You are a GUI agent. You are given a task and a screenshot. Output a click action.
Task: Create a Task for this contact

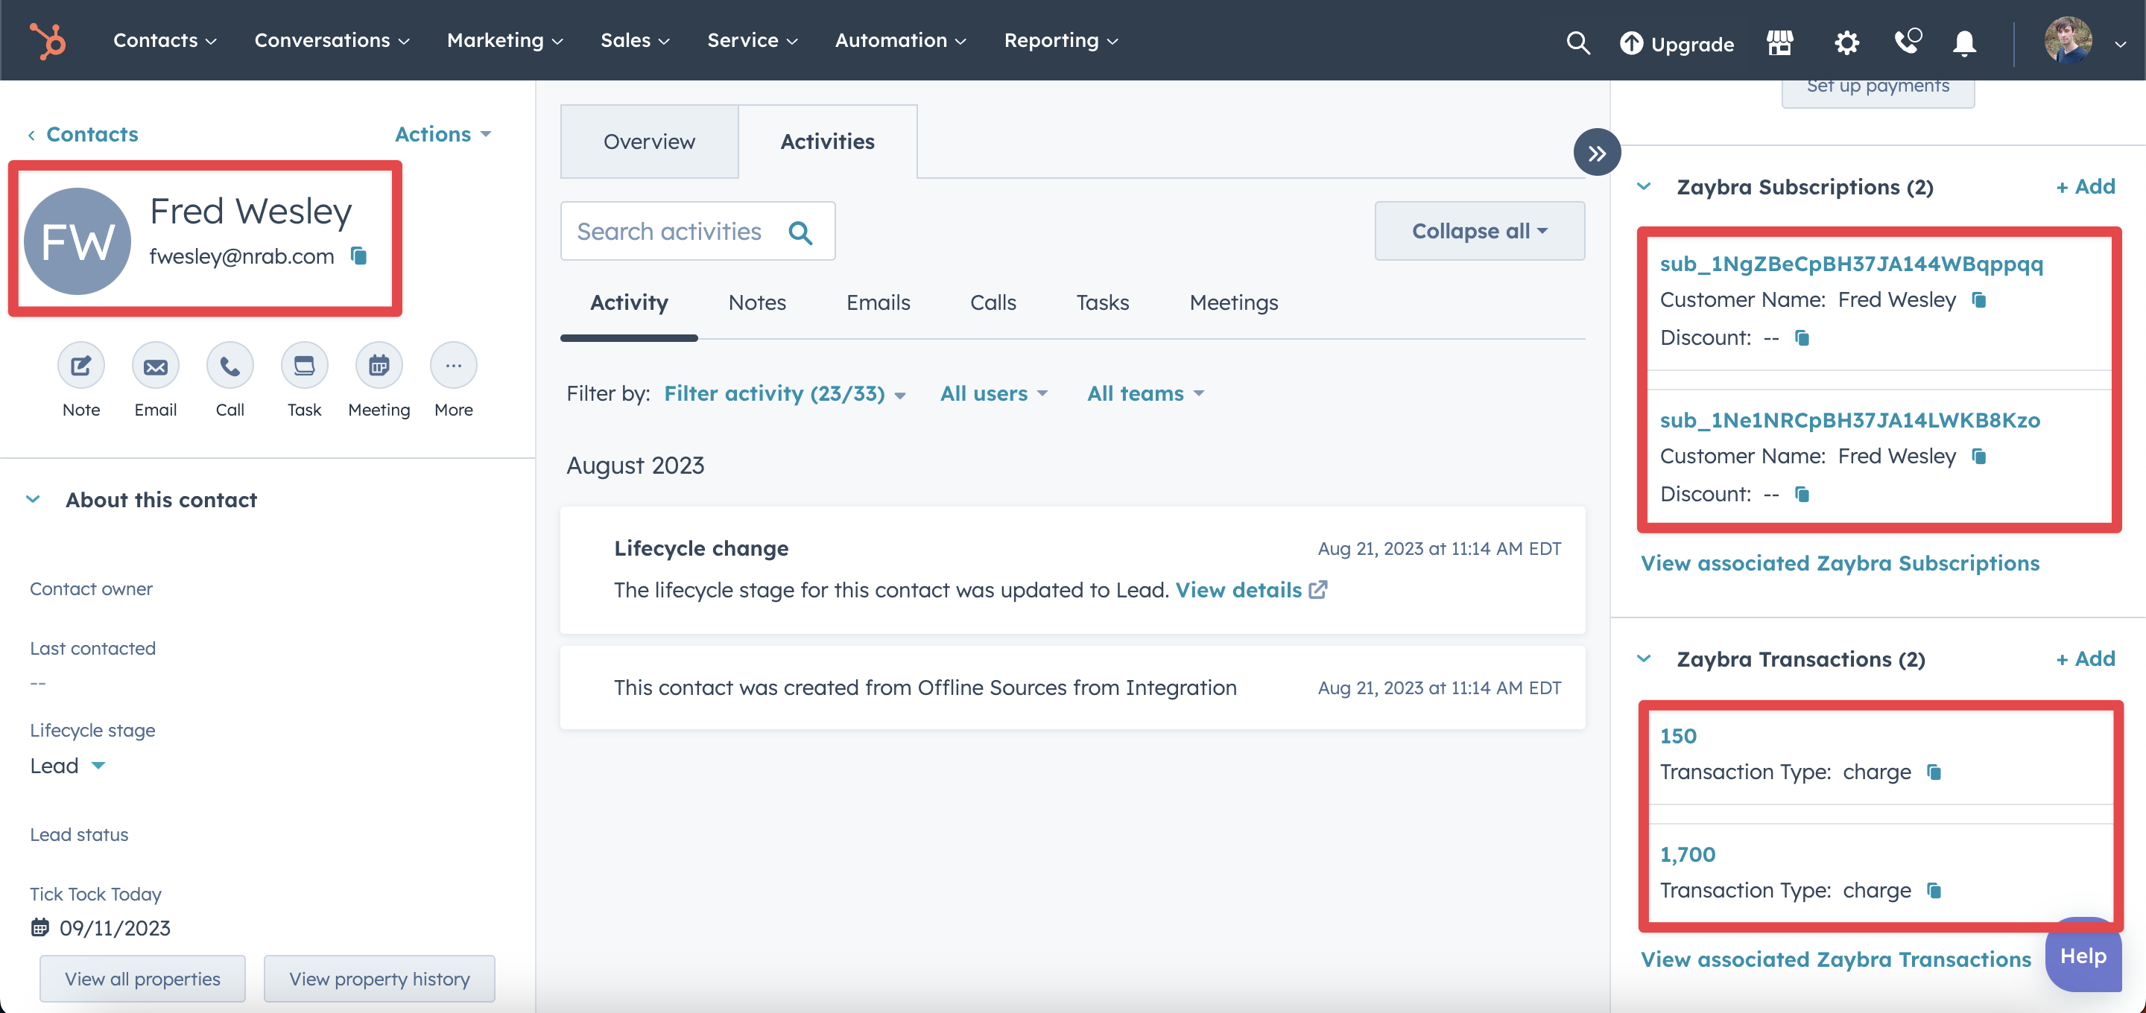coord(305,365)
